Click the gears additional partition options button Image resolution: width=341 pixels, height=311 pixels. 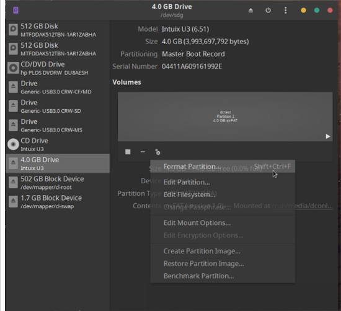pyautogui.click(x=157, y=152)
